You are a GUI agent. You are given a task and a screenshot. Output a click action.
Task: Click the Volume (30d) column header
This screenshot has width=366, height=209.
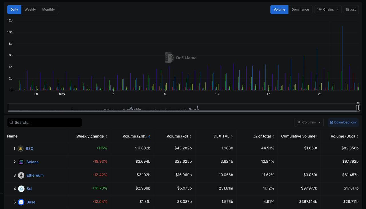coord(343,136)
